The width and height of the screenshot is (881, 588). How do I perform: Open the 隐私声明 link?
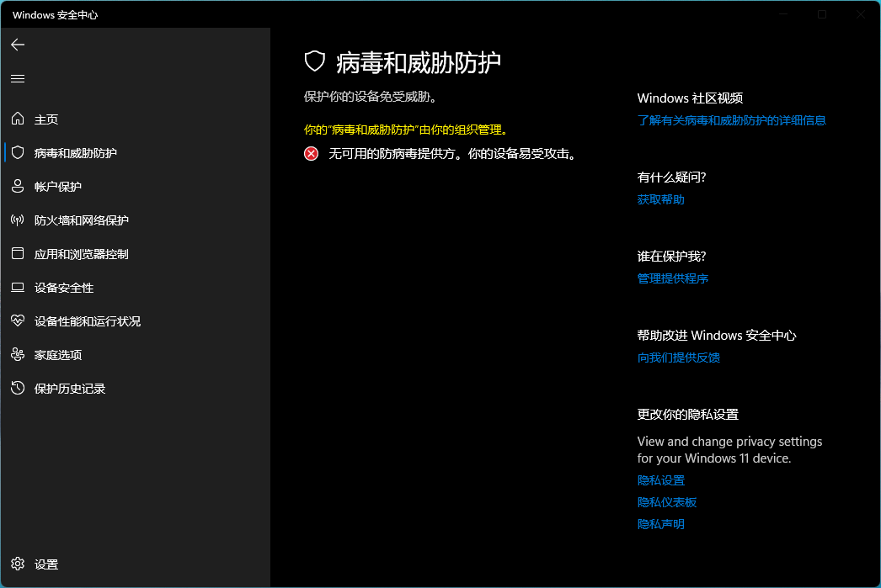660,525
